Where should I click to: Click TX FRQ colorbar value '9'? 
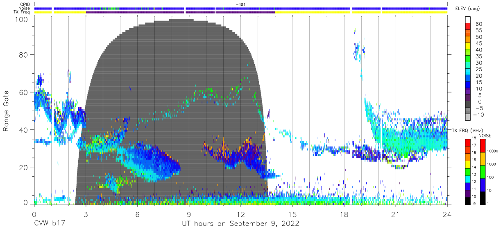point(474,204)
